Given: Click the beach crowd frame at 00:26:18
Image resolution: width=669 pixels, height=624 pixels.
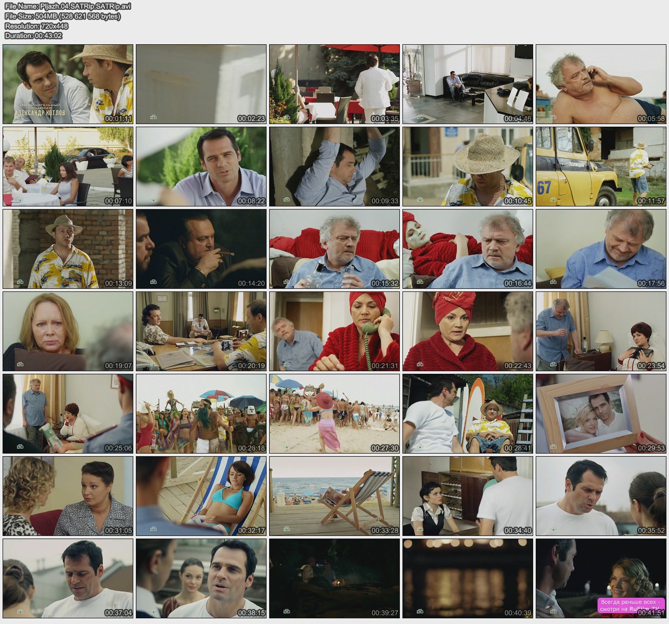Looking at the screenshot, I should [201, 413].
